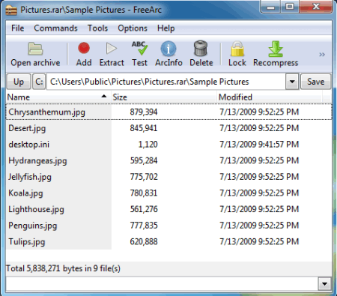Click the size value 775,702
This screenshot has width=337, height=296.
144,177
